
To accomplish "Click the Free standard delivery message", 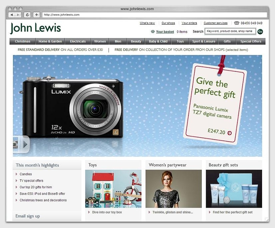I will [60, 50].
